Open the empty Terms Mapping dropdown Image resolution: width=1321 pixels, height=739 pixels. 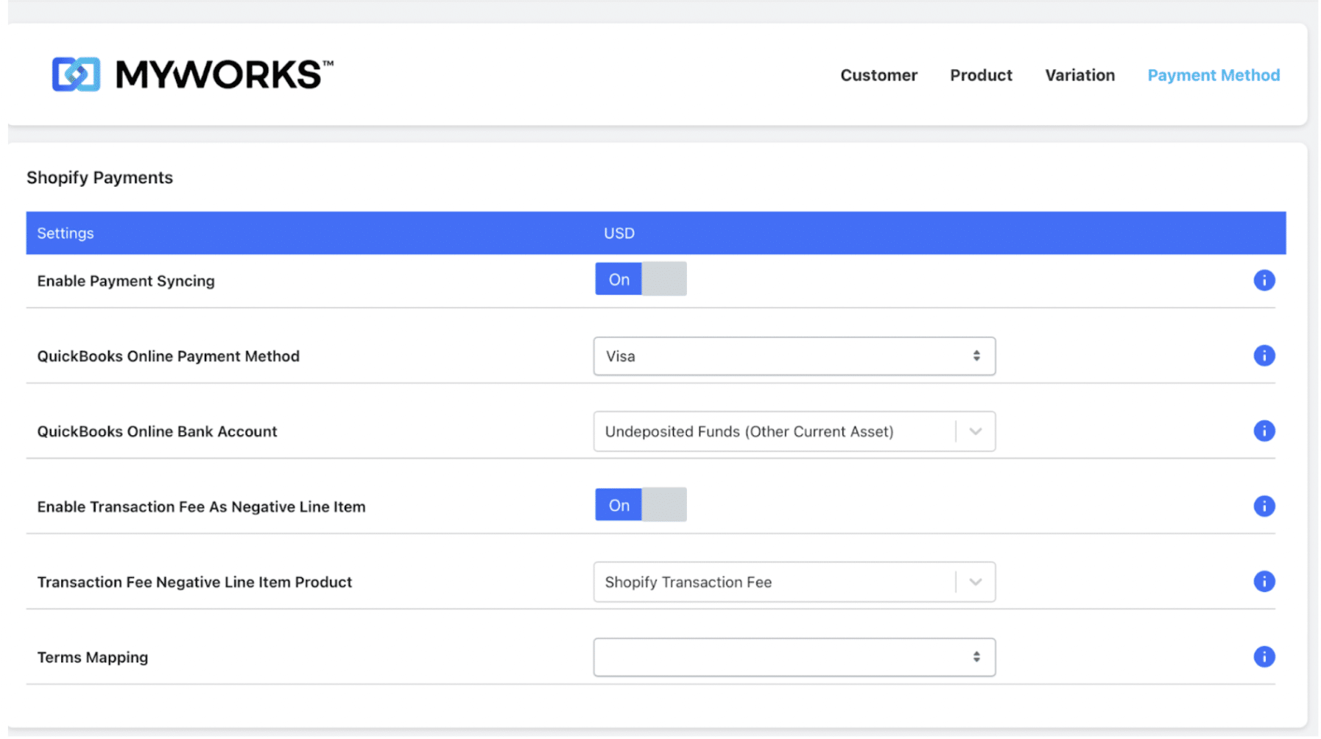coord(795,657)
